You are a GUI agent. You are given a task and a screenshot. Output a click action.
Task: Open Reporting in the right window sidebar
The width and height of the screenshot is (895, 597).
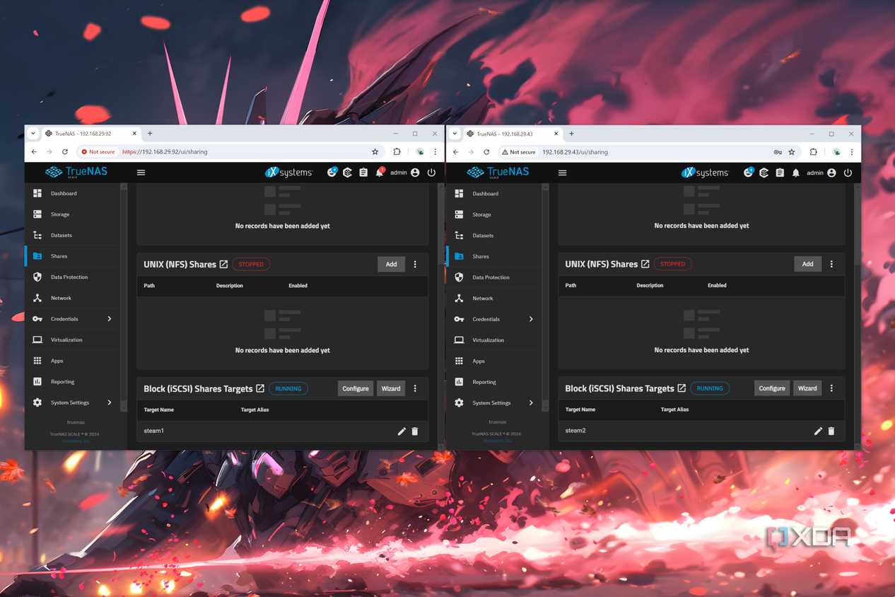[x=484, y=382]
